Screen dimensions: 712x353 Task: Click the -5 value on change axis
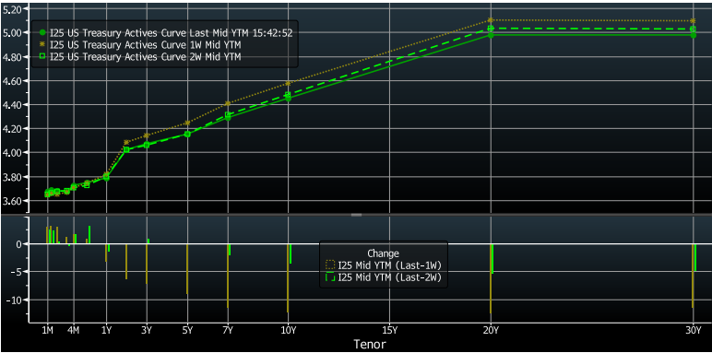click(16, 272)
